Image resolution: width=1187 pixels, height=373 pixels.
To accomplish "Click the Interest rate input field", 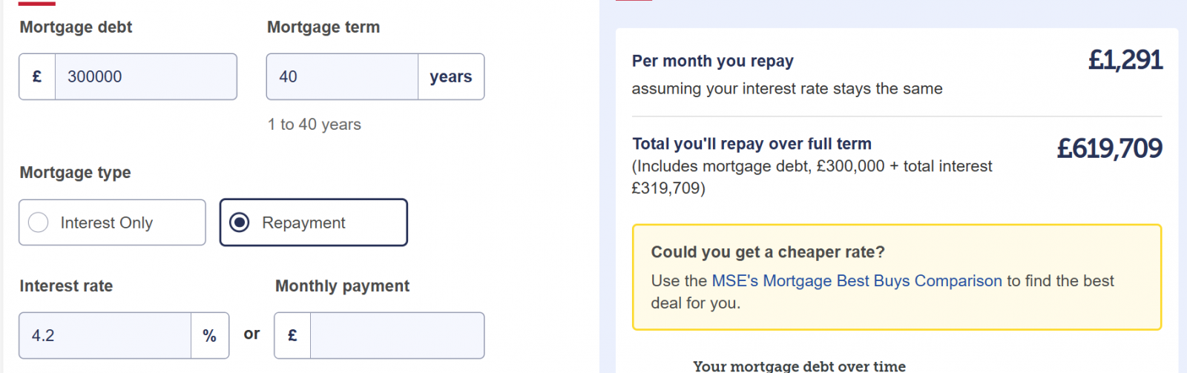I will click(105, 335).
